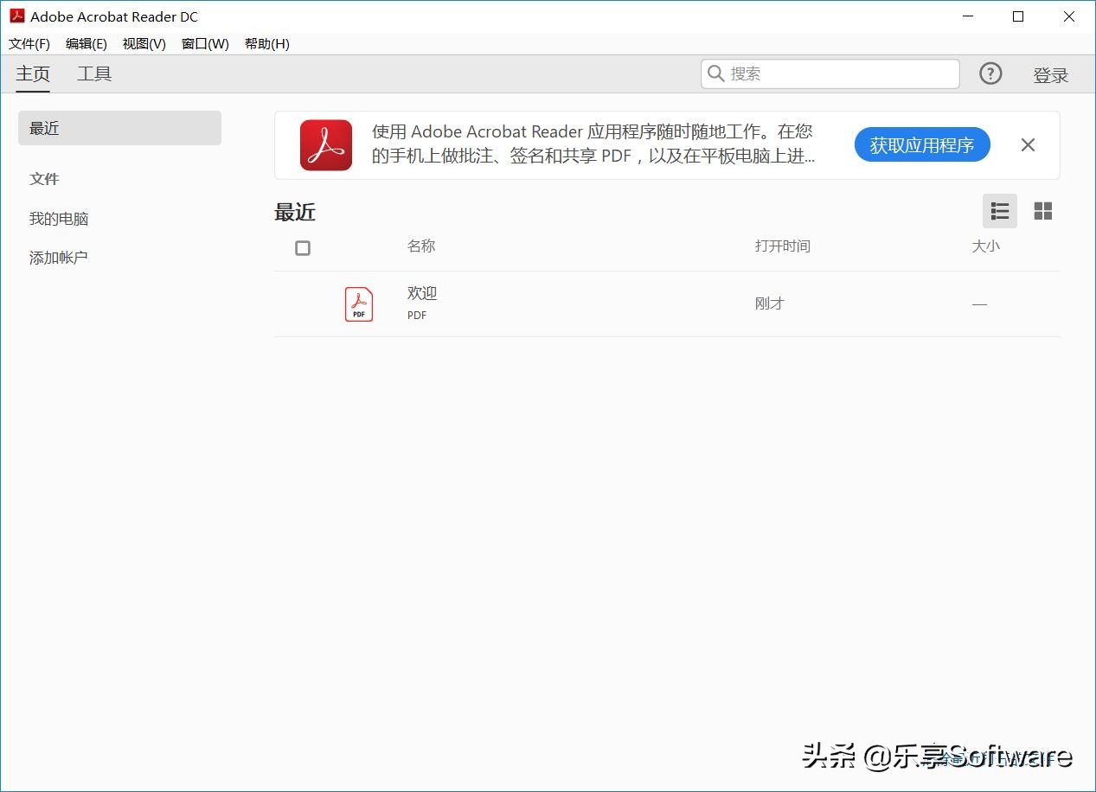Image resolution: width=1096 pixels, height=792 pixels.
Task: Open help question mark icon
Action: [990, 74]
